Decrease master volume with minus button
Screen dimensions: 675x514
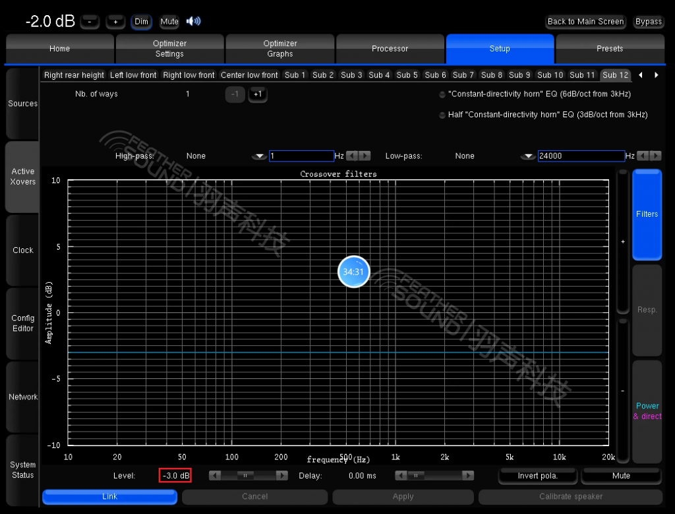pyautogui.click(x=90, y=22)
